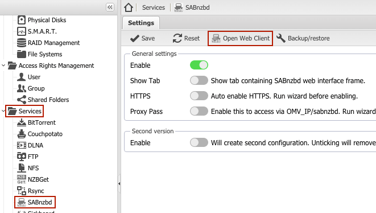376x213 pixels.
Task: Click the DLNA film icon
Action: (x=22, y=145)
